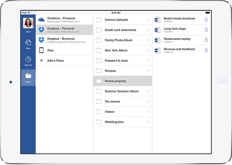
Task: Share the Beach house brochure file
Action: [x=206, y=20]
